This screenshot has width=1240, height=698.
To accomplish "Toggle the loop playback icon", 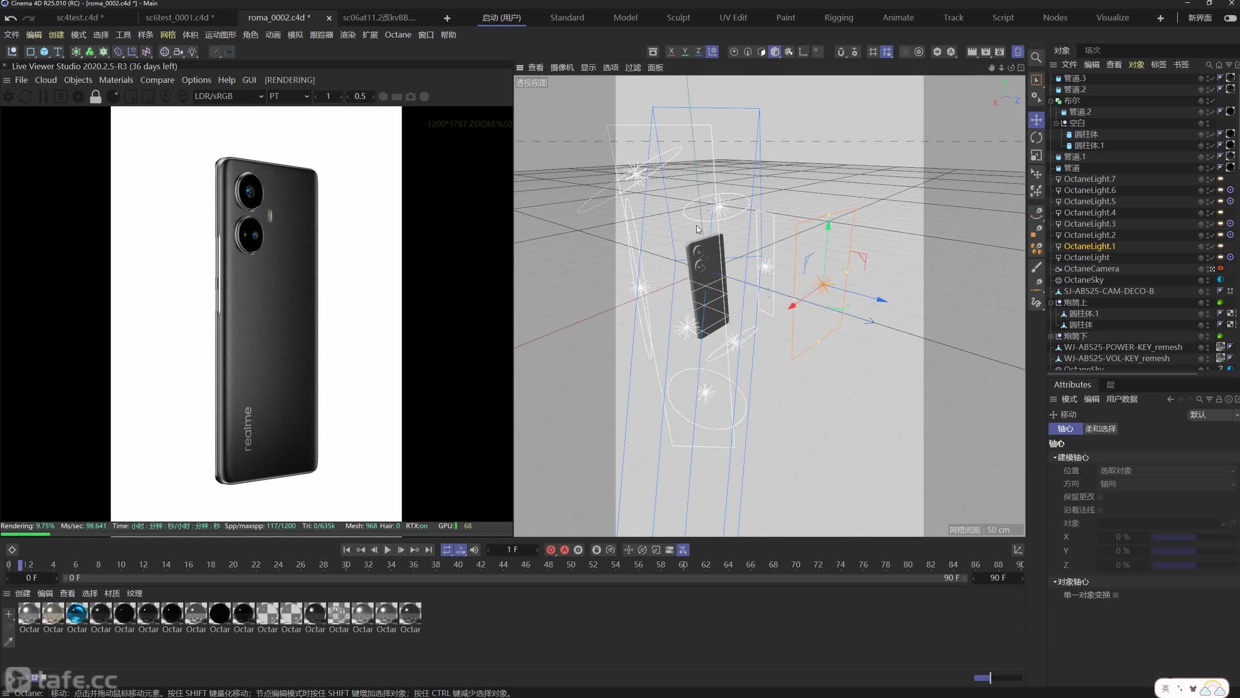I will pos(447,550).
